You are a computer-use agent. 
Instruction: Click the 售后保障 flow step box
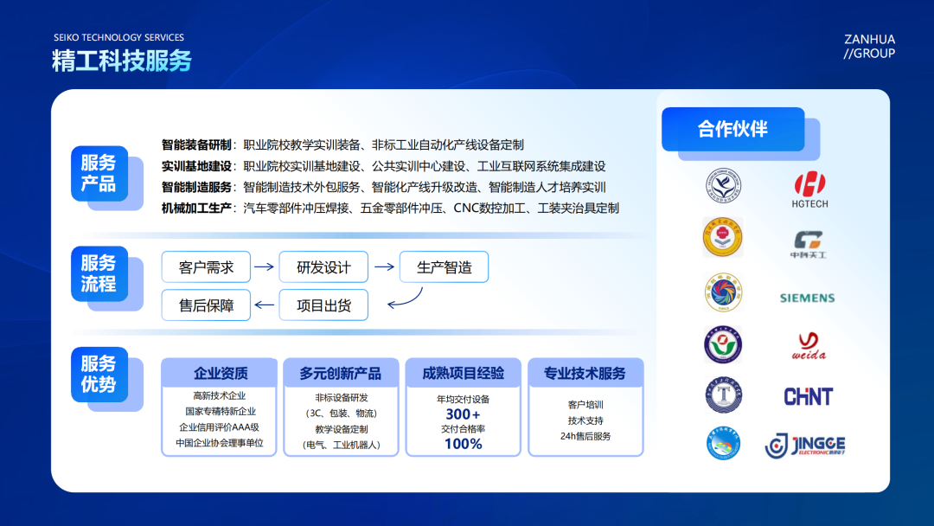point(206,305)
